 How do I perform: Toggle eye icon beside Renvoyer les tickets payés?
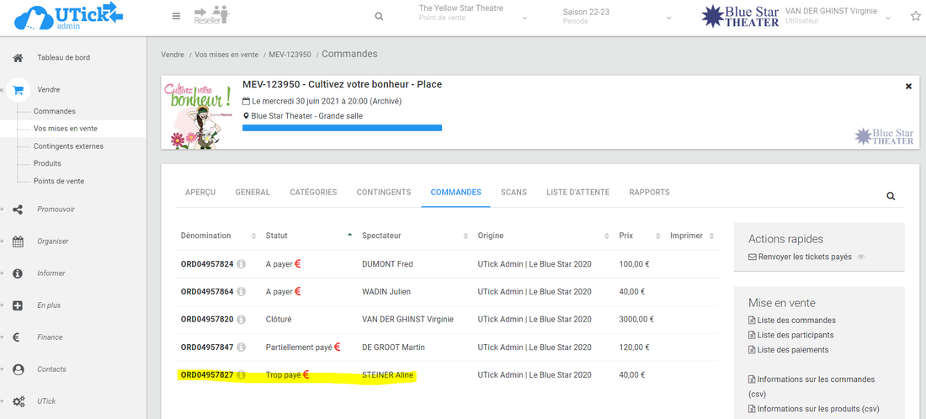point(861,257)
